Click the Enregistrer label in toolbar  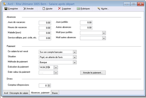point(13,9)
